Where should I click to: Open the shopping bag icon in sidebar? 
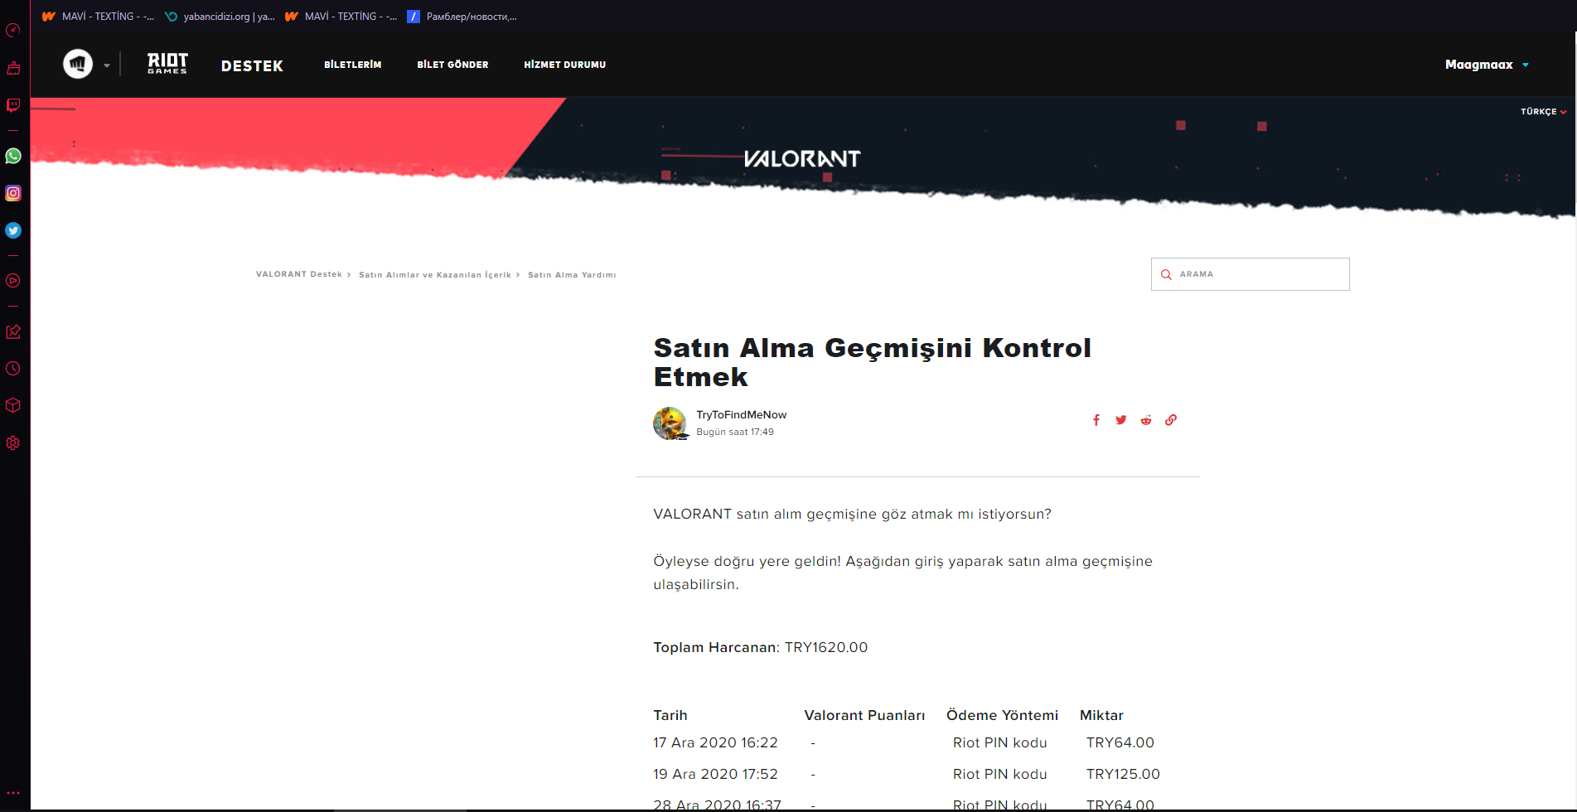(x=13, y=68)
